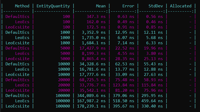The image size is (200, 112).
Task: Click the mean value 68,725.5 ns
Action: 92,80
